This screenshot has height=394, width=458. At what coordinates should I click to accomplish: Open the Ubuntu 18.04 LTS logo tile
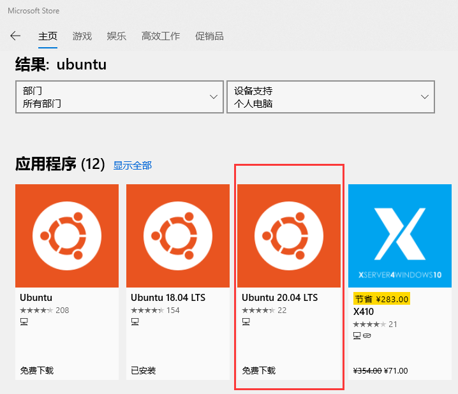point(178,235)
